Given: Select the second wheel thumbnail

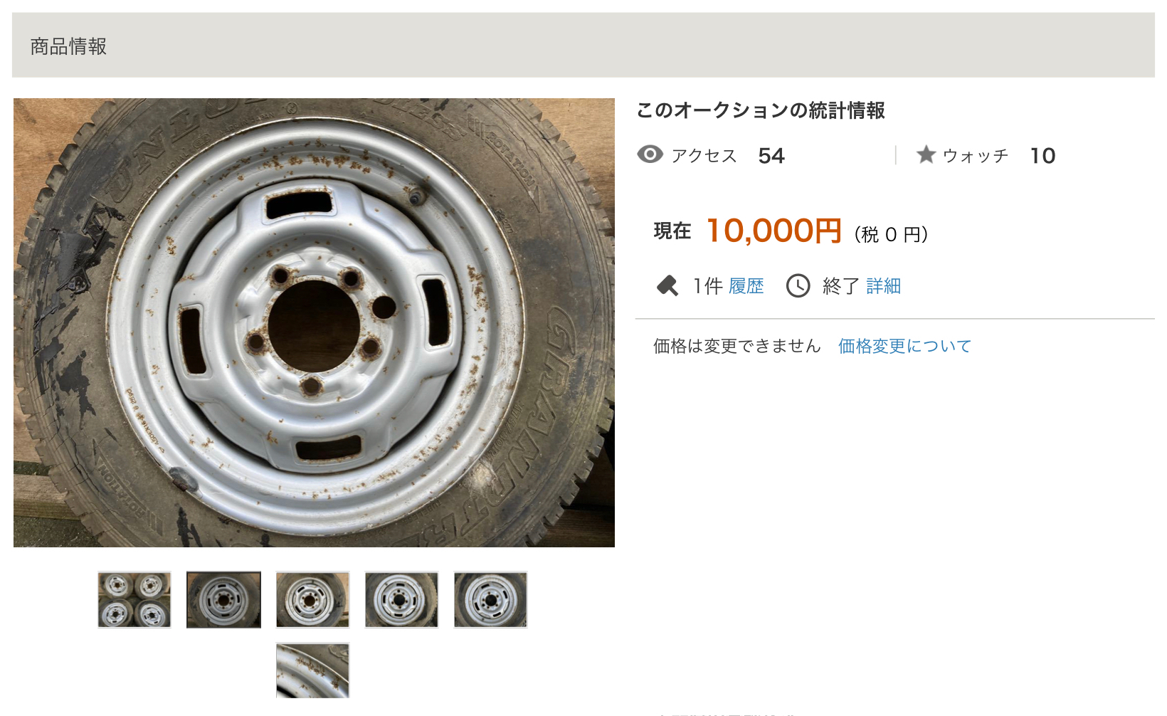Looking at the screenshot, I should point(223,599).
